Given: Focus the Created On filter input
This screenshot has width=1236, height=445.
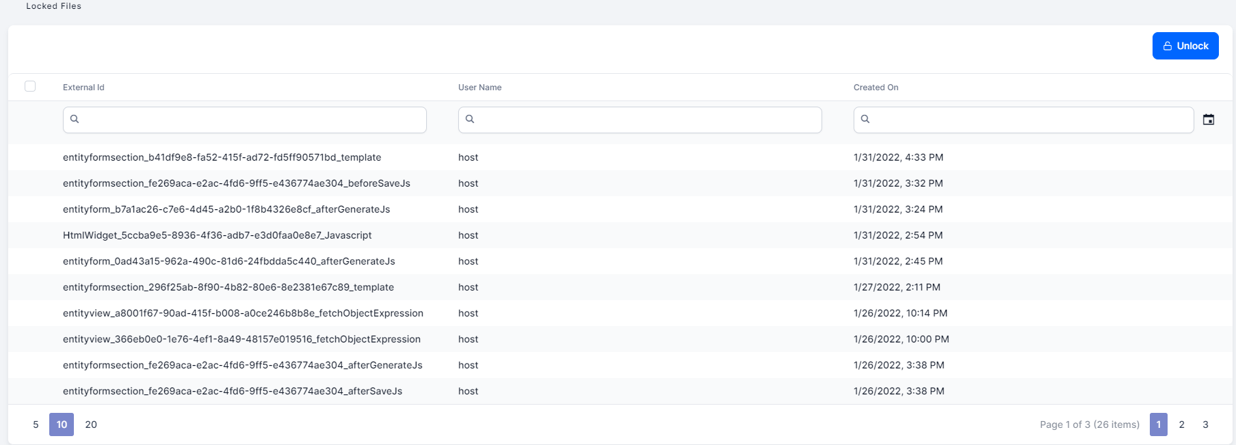Looking at the screenshot, I should [x=1031, y=120].
